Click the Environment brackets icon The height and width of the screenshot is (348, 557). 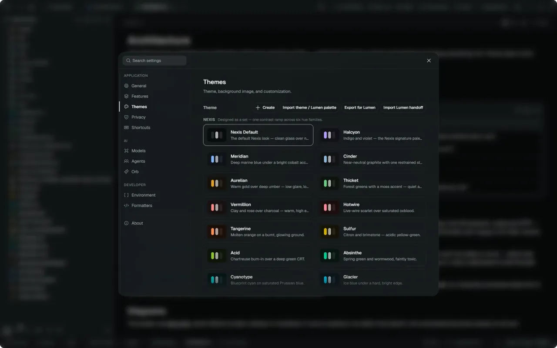(x=126, y=195)
